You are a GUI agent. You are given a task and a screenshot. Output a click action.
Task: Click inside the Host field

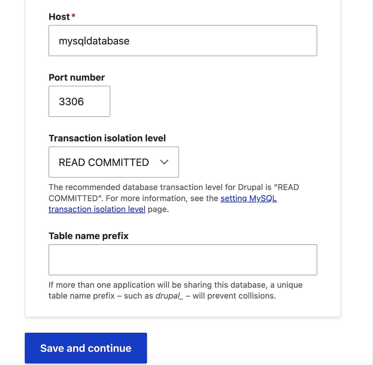[182, 40]
